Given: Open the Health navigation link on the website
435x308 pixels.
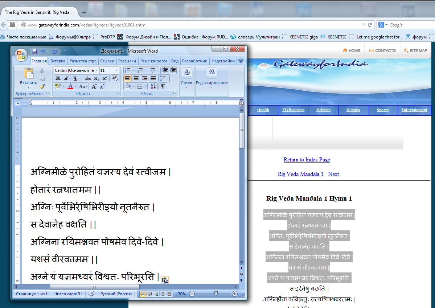Looking at the screenshot, I should coord(263,110).
